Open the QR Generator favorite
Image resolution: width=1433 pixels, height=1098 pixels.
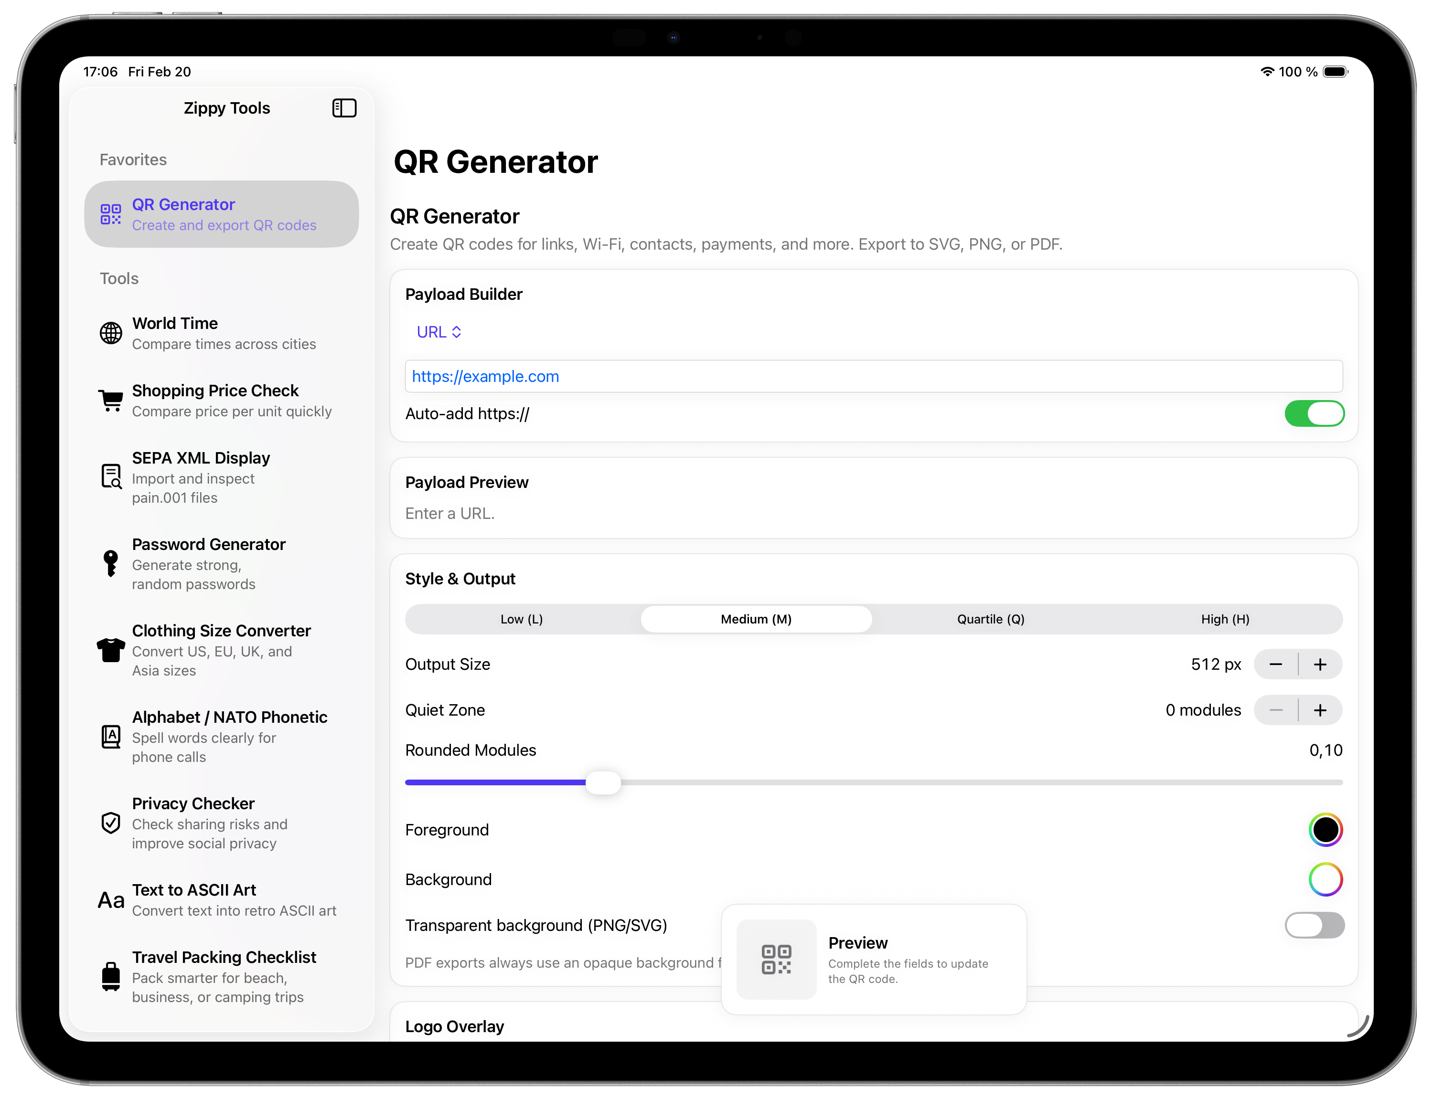click(x=222, y=214)
